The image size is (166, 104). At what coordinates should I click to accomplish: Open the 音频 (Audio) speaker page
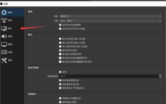pos(12,36)
